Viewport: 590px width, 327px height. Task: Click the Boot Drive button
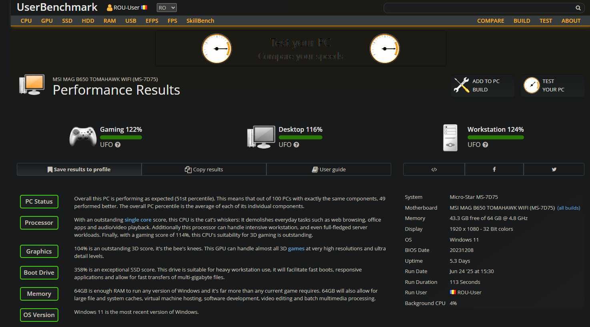click(x=39, y=273)
